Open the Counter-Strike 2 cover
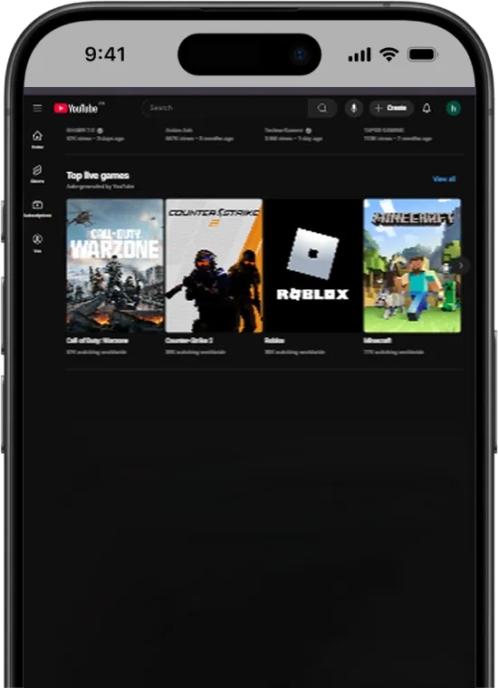This screenshot has width=498, height=688. tap(214, 266)
